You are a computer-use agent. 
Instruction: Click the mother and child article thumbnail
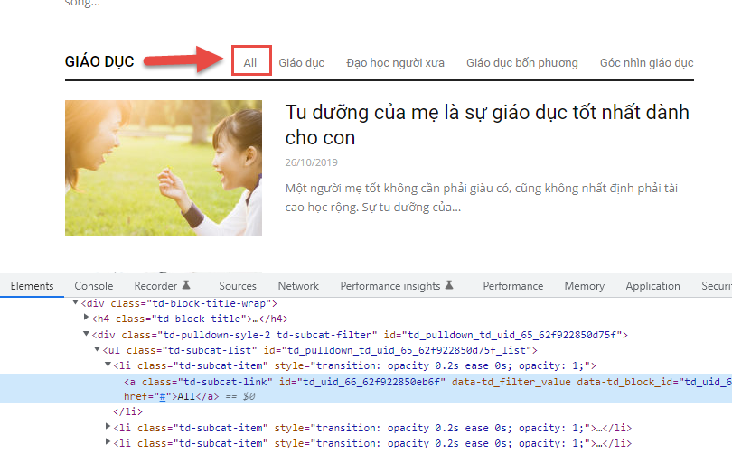[x=164, y=167]
